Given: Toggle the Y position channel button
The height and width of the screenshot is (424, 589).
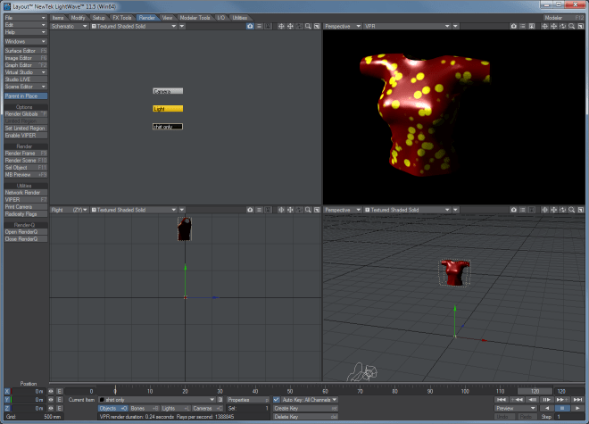Looking at the screenshot, I should click(x=7, y=400).
